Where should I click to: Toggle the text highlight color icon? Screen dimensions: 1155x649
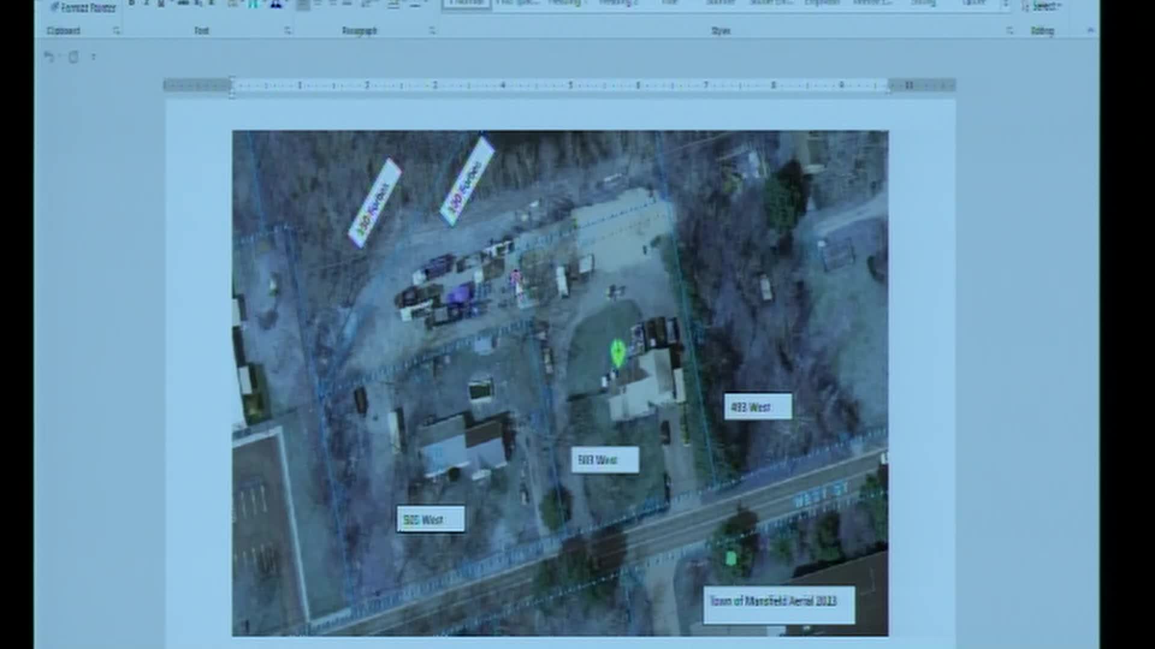[253, 4]
